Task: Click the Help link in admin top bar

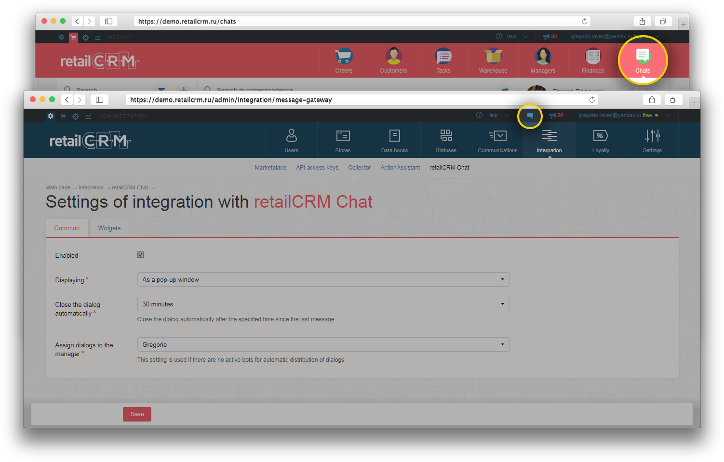Action: [492, 115]
